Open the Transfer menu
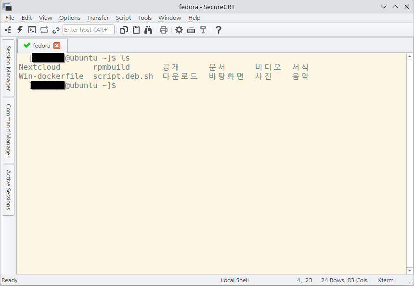The height and width of the screenshot is (286, 414). [98, 18]
